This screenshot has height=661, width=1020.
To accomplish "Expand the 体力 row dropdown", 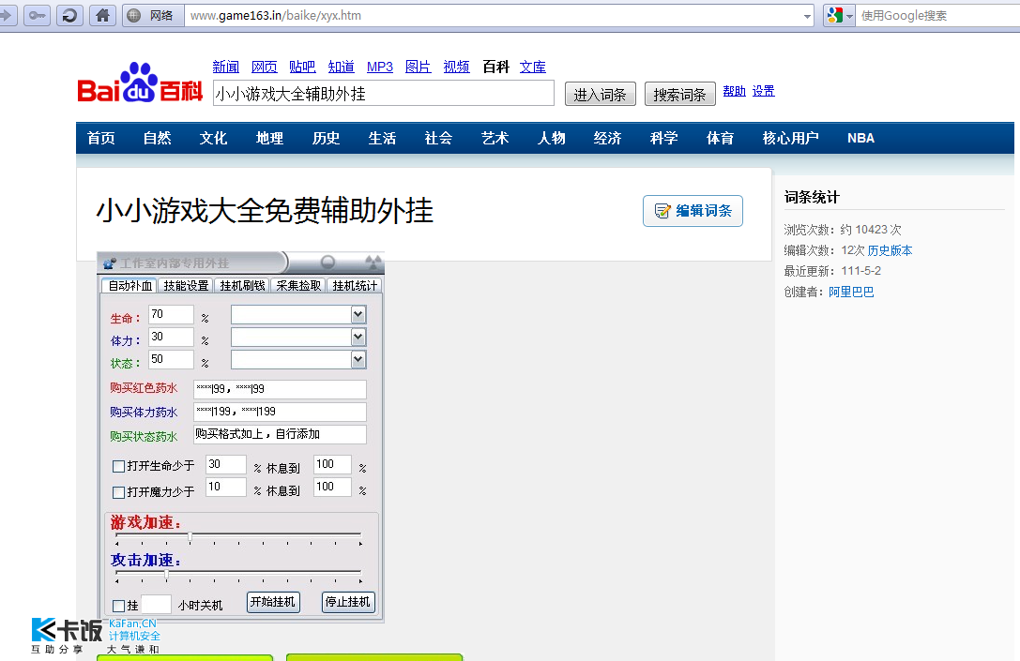I will pos(358,337).
